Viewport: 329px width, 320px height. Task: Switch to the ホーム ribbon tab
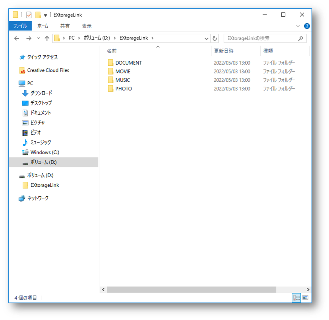[x=43, y=26]
